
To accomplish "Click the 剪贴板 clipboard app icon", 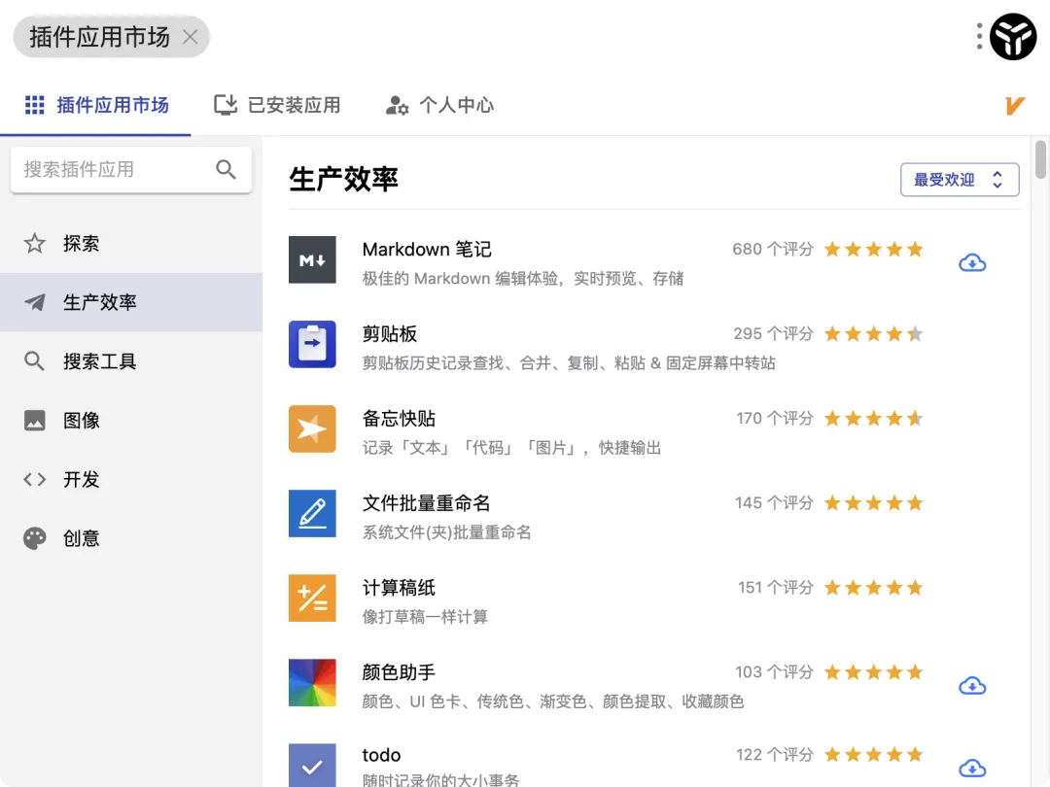I will [312, 344].
